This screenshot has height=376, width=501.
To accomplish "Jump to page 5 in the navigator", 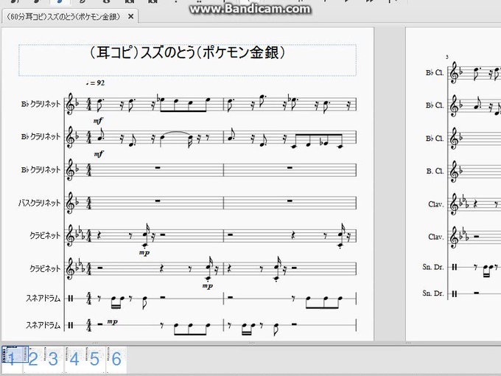I will point(95,359).
